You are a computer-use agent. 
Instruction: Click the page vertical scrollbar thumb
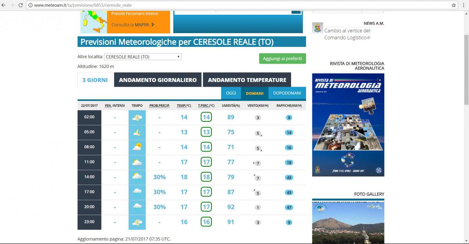tap(466, 69)
